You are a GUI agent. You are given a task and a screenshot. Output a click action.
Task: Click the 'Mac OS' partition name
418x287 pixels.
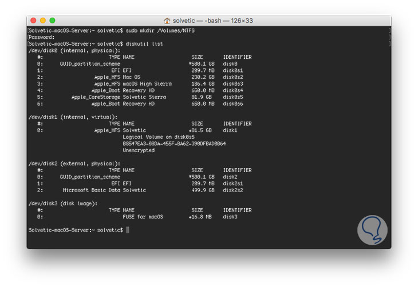132,77
